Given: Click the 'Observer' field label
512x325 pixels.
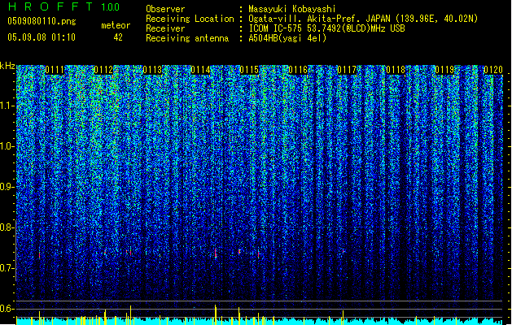Looking at the screenshot, I should [165, 9].
